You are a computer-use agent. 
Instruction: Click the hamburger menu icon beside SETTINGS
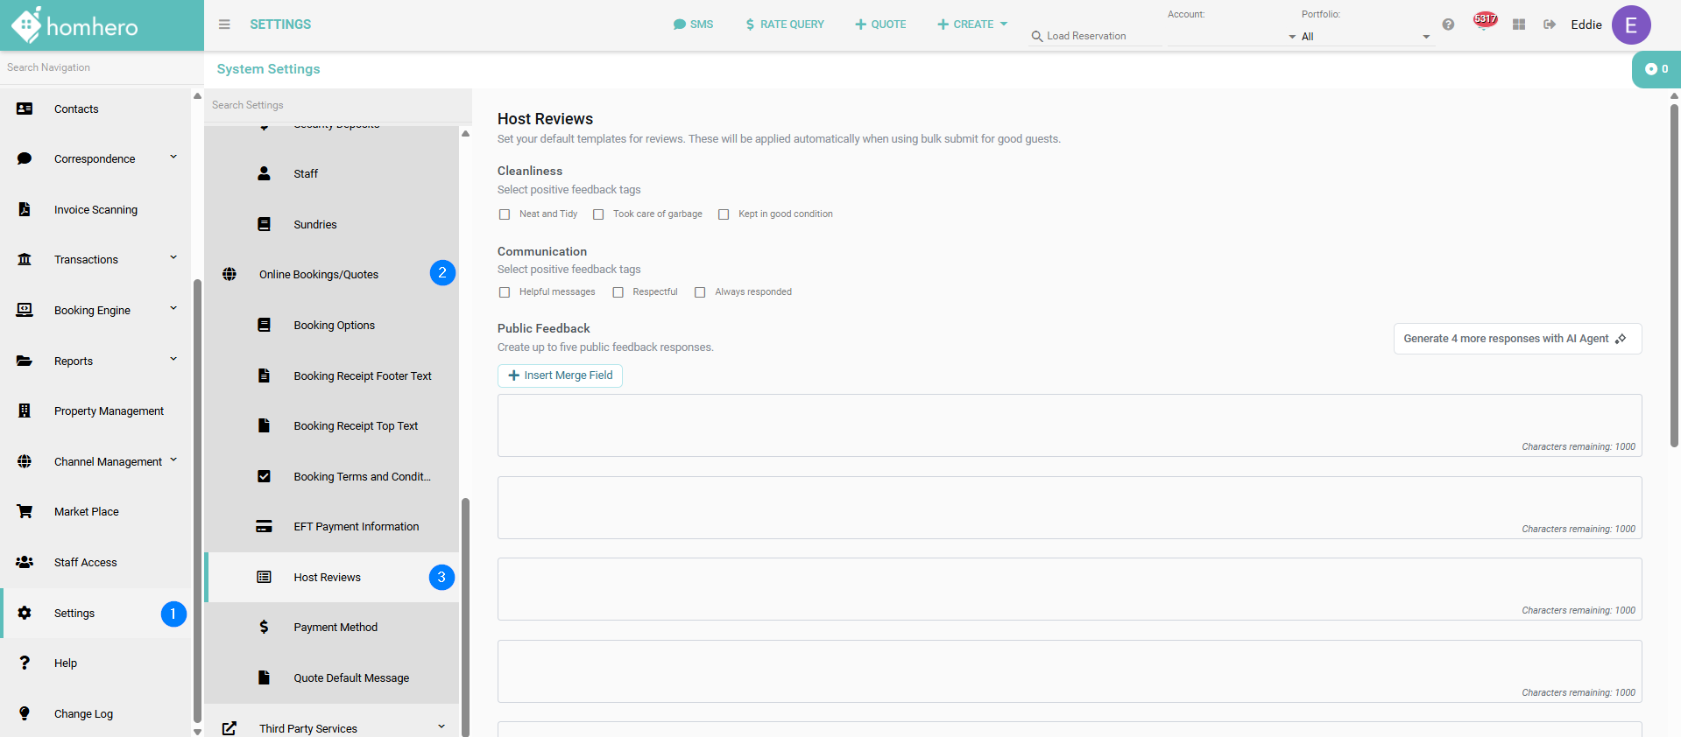click(224, 25)
